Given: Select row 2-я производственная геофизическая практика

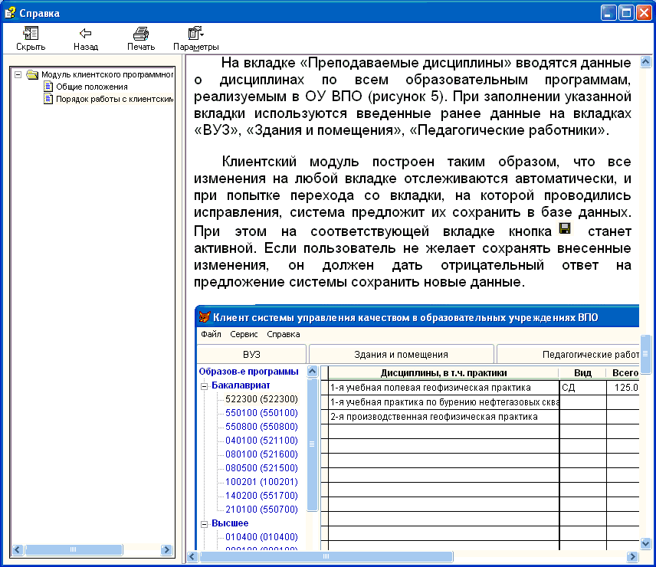Looking at the screenshot, I should click(444, 417).
